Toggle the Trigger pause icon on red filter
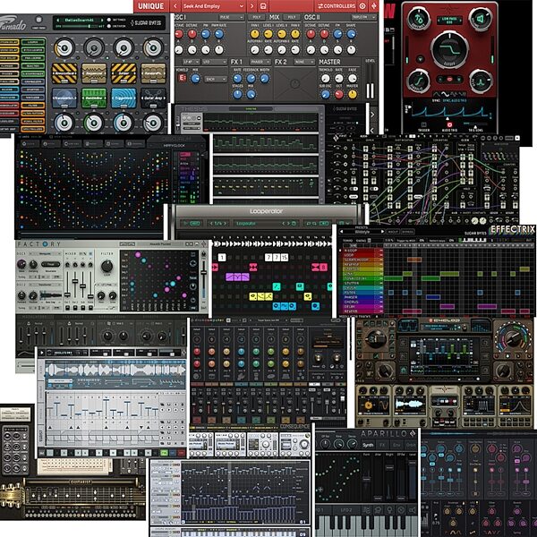The width and height of the screenshot is (537, 537). [x=423, y=125]
